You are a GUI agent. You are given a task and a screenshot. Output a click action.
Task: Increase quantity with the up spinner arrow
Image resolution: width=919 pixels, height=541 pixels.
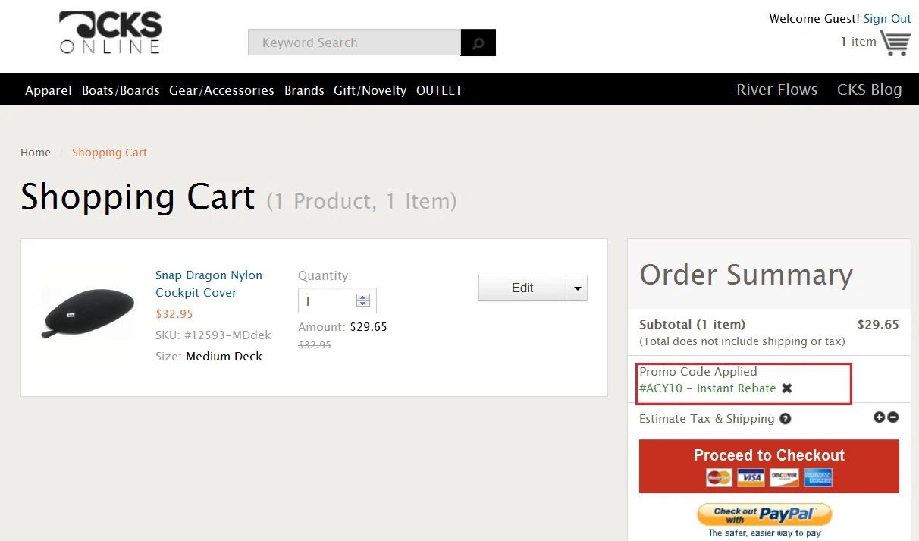tap(363, 297)
